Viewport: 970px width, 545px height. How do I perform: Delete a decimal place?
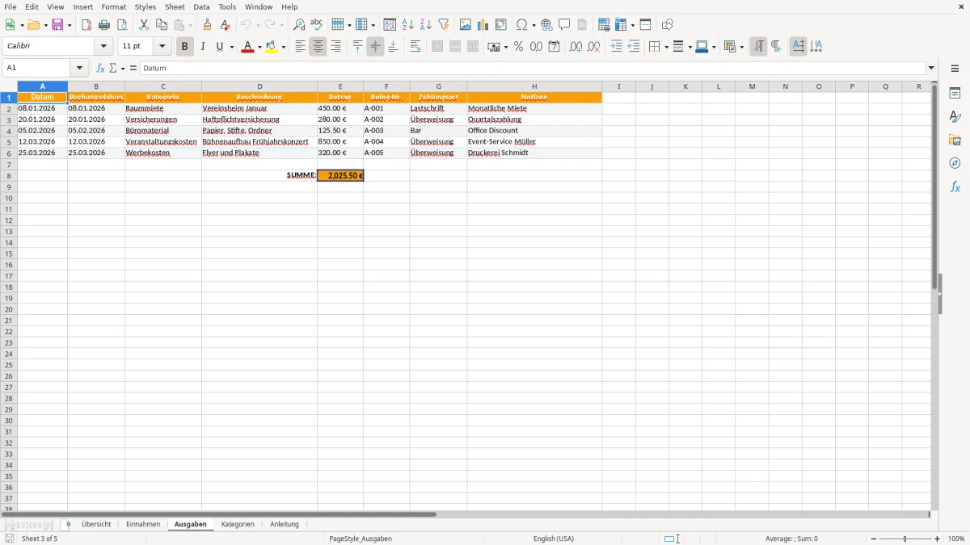[594, 47]
